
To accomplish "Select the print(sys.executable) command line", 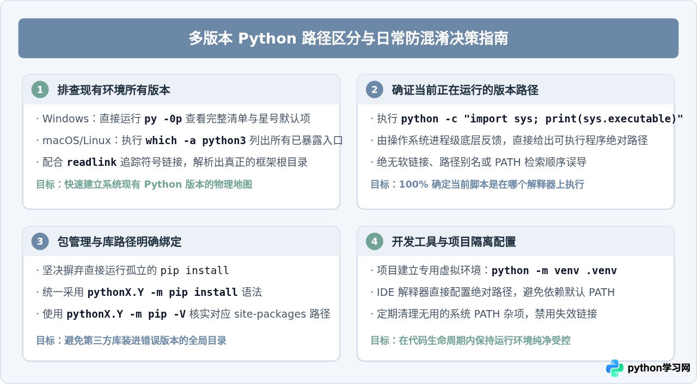I will pos(527,119).
